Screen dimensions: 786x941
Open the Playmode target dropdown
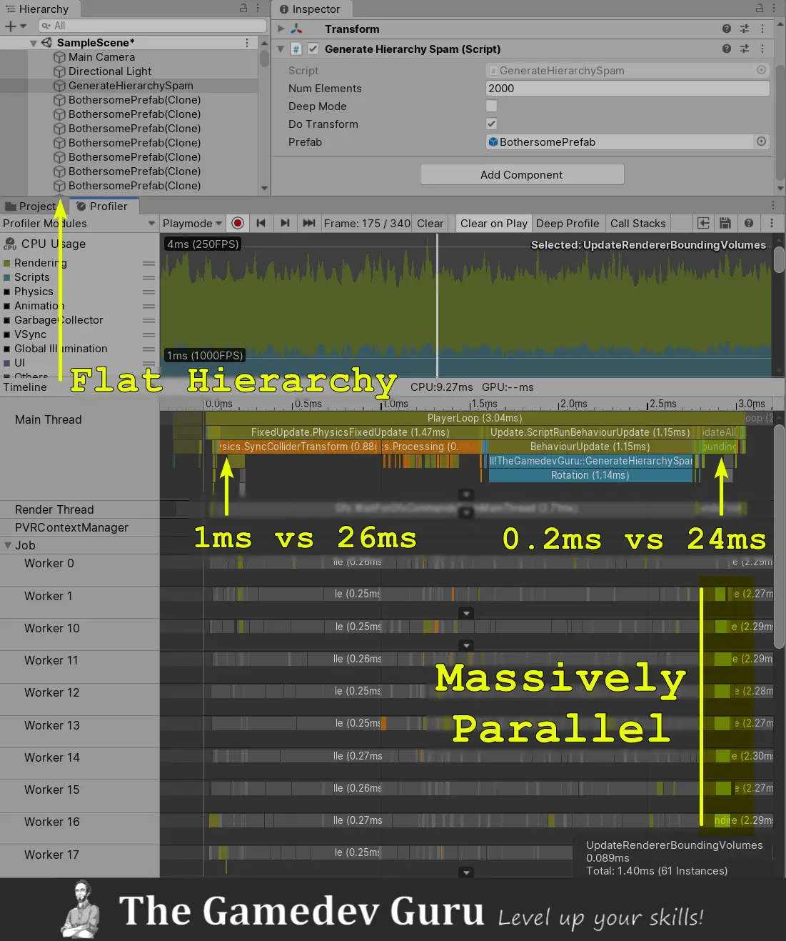(x=192, y=224)
